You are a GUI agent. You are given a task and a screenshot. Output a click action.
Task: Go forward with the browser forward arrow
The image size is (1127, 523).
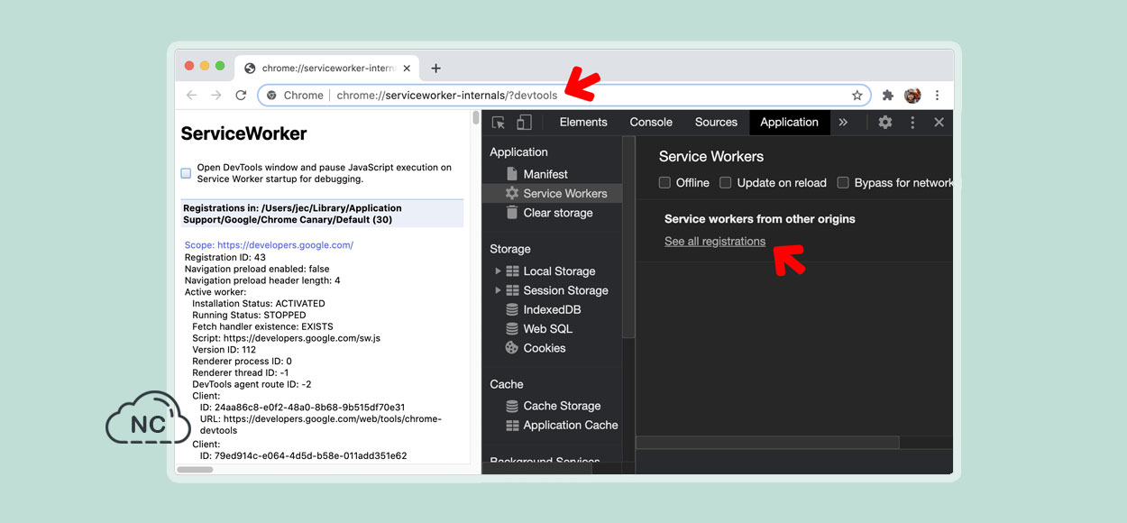coord(216,96)
